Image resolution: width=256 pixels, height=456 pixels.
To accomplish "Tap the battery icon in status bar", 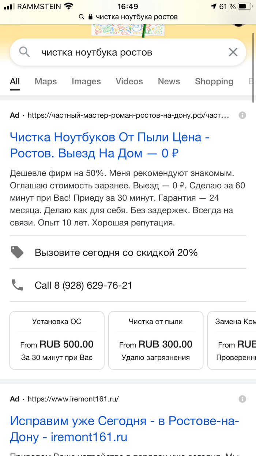I will (x=243, y=7).
